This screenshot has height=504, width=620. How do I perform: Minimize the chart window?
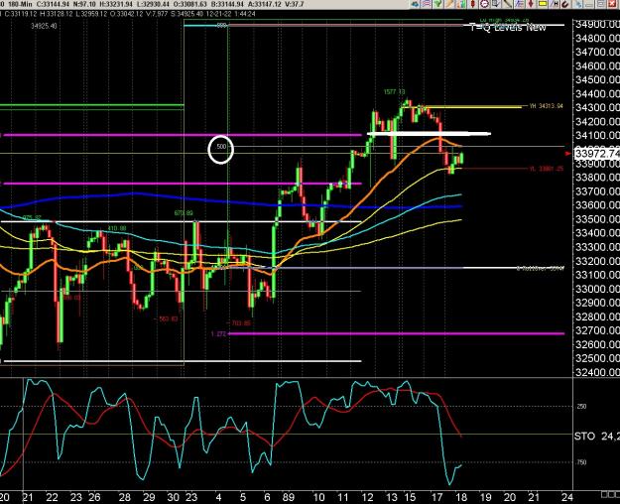click(589, 4)
